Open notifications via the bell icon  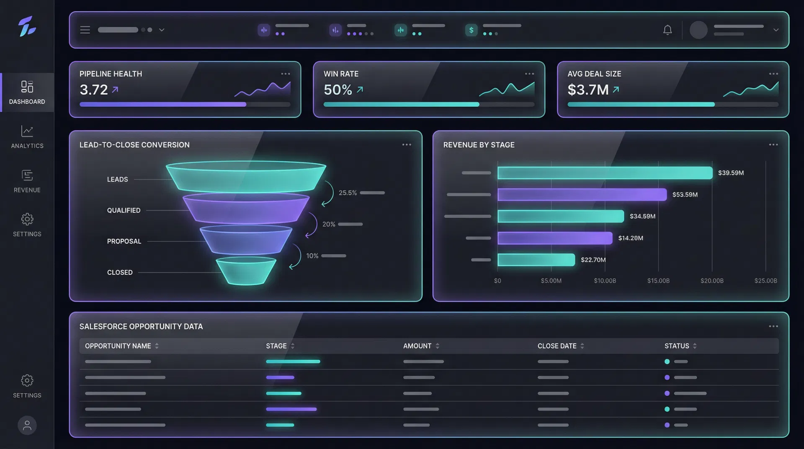[667, 30]
